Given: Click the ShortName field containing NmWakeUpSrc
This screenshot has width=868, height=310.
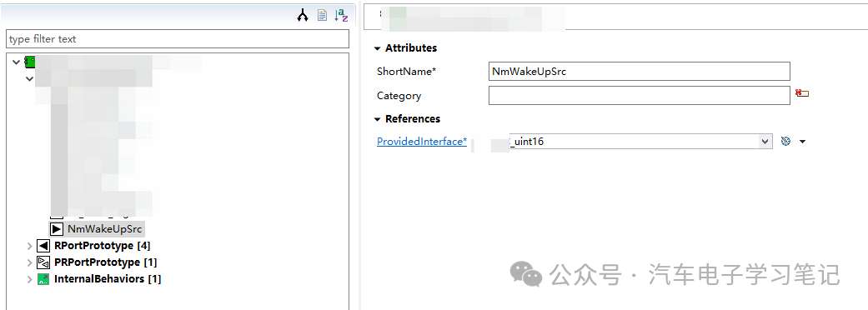Looking at the screenshot, I should coord(640,72).
